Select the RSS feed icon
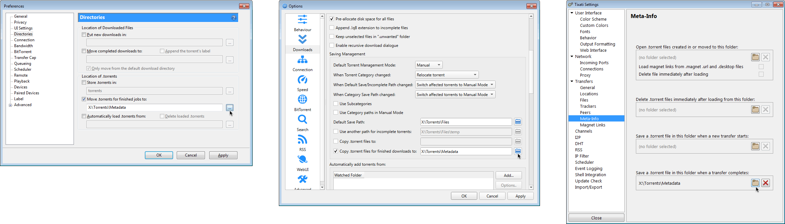 coord(302,140)
